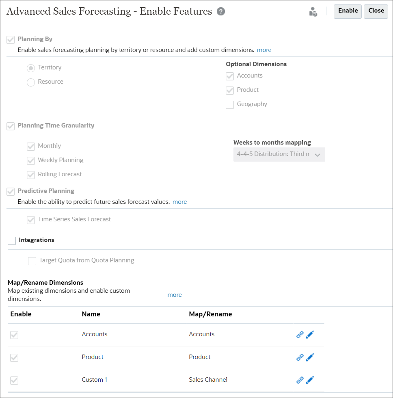Click the user assistance icon in the header

[x=313, y=12]
